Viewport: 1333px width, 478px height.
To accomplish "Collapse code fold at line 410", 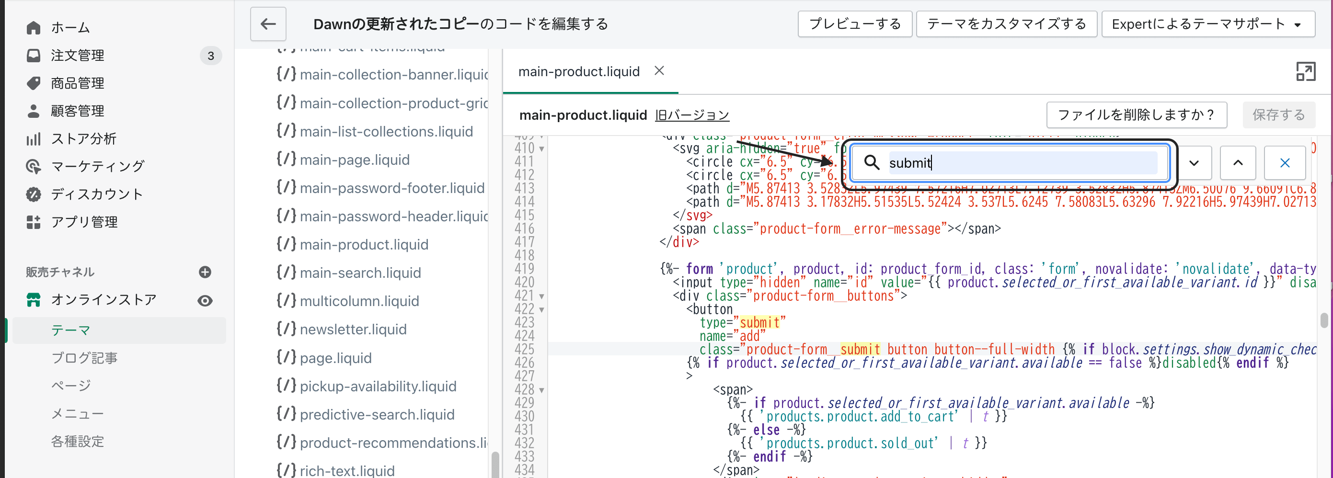I will coord(541,149).
